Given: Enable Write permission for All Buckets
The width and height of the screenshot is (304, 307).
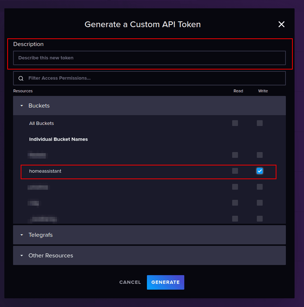Looking at the screenshot, I should 260,123.
